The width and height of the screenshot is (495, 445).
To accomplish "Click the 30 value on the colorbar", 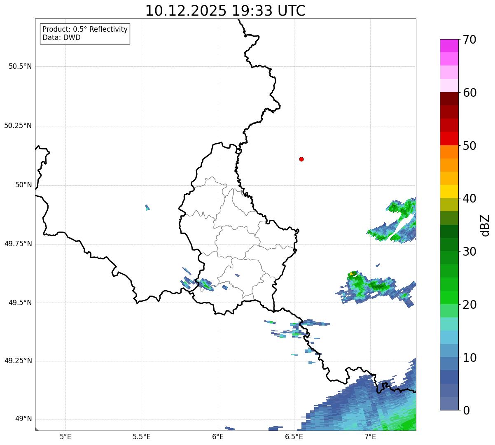I will click(x=469, y=252).
